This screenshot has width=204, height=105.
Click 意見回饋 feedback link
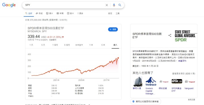pyautogui.click(x=192, y=100)
